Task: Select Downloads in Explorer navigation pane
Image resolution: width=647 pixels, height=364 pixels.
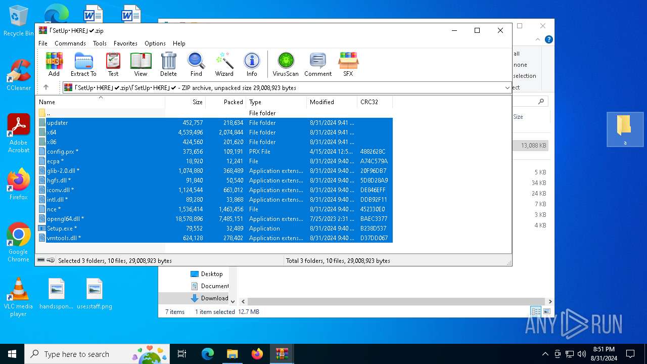Action: (x=209, y=298)
